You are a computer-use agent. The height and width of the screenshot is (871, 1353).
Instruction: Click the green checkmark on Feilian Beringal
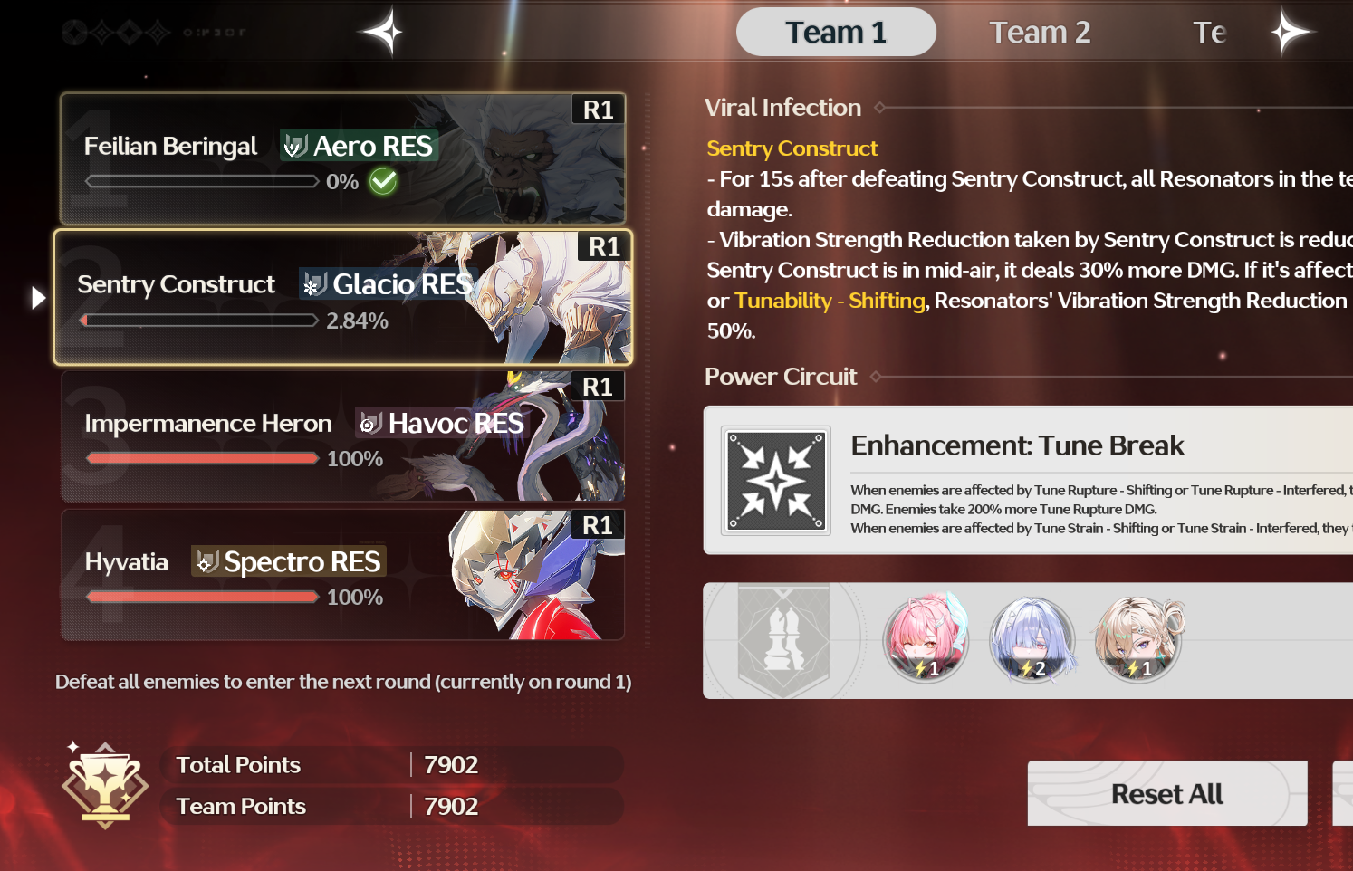coord(383,182)
